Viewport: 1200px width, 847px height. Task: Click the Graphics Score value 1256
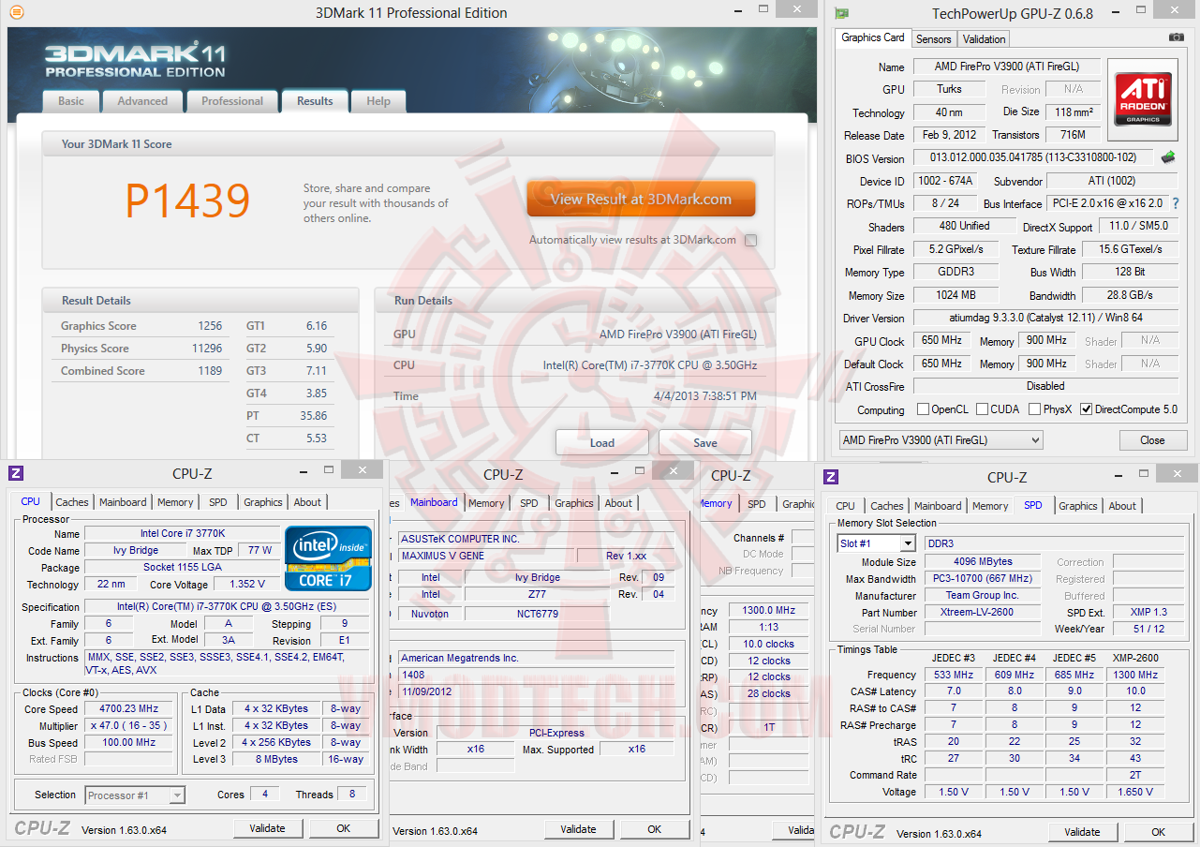pos(210,326)
